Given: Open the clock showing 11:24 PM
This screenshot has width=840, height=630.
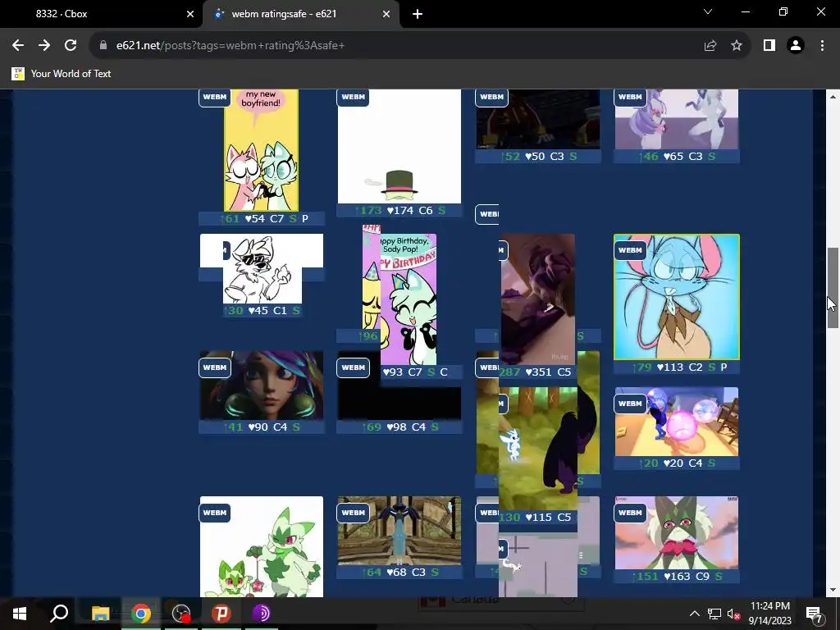Looking at the screenshot, I should (x=769, y=614).
